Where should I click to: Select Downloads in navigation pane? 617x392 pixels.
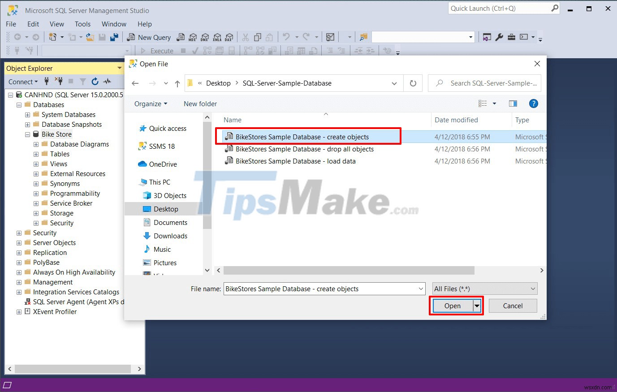(165, 236)
